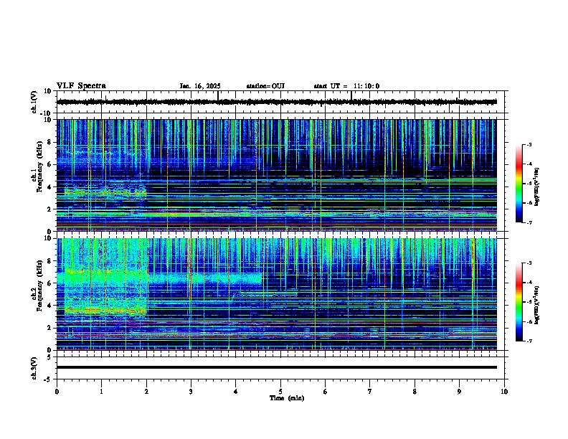This screenshot has height=439, width=568.
Task: Click the ch.2 color bar unit label
Action: click(x=537, y=306)
